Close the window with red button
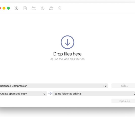This screenshot has height=117, width=135. click(0, 8)
